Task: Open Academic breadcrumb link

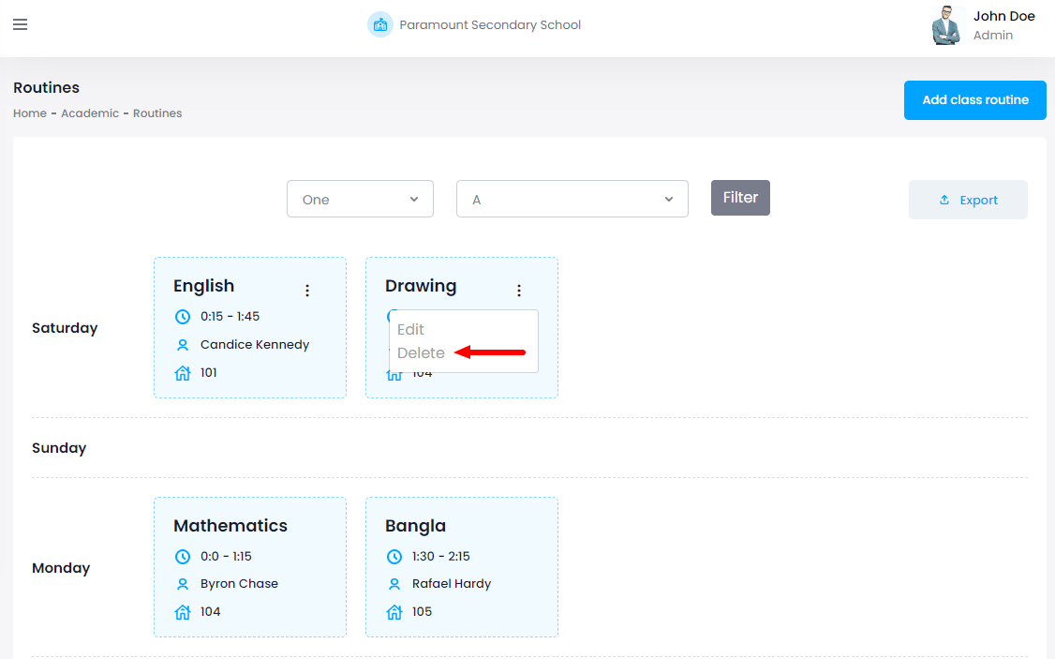Action: (90, 113)
